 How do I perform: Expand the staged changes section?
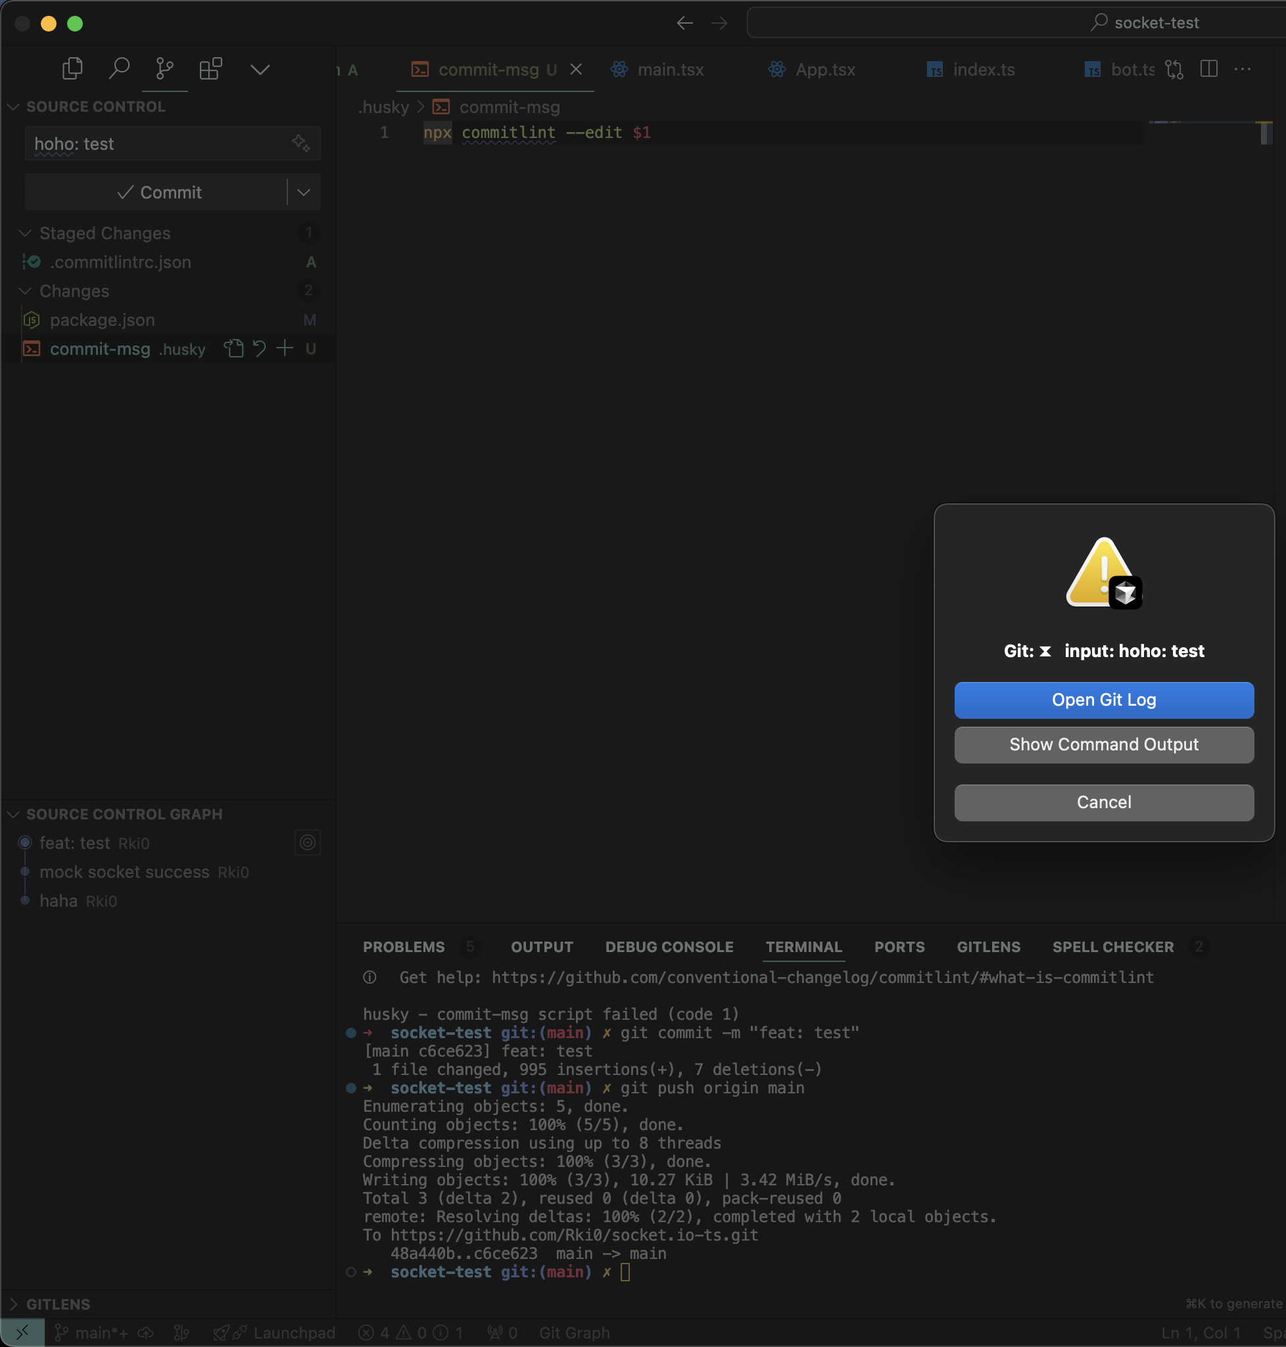click(26, 233)
